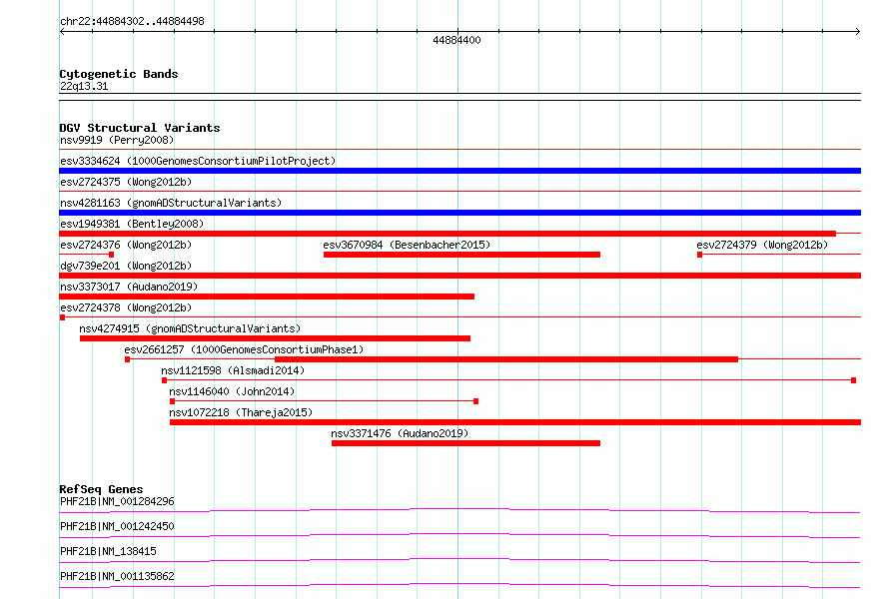Image resolution: width=889 pixels, height=599 pixels.
Task: Click the esv2724378 (Wong2012b) label
Action: pos(126,307)
